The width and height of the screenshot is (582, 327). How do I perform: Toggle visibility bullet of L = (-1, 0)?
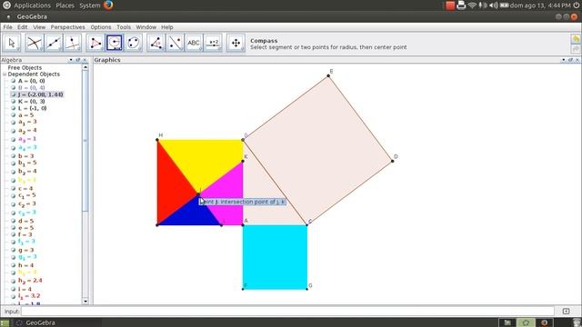[x=13, y=108]
